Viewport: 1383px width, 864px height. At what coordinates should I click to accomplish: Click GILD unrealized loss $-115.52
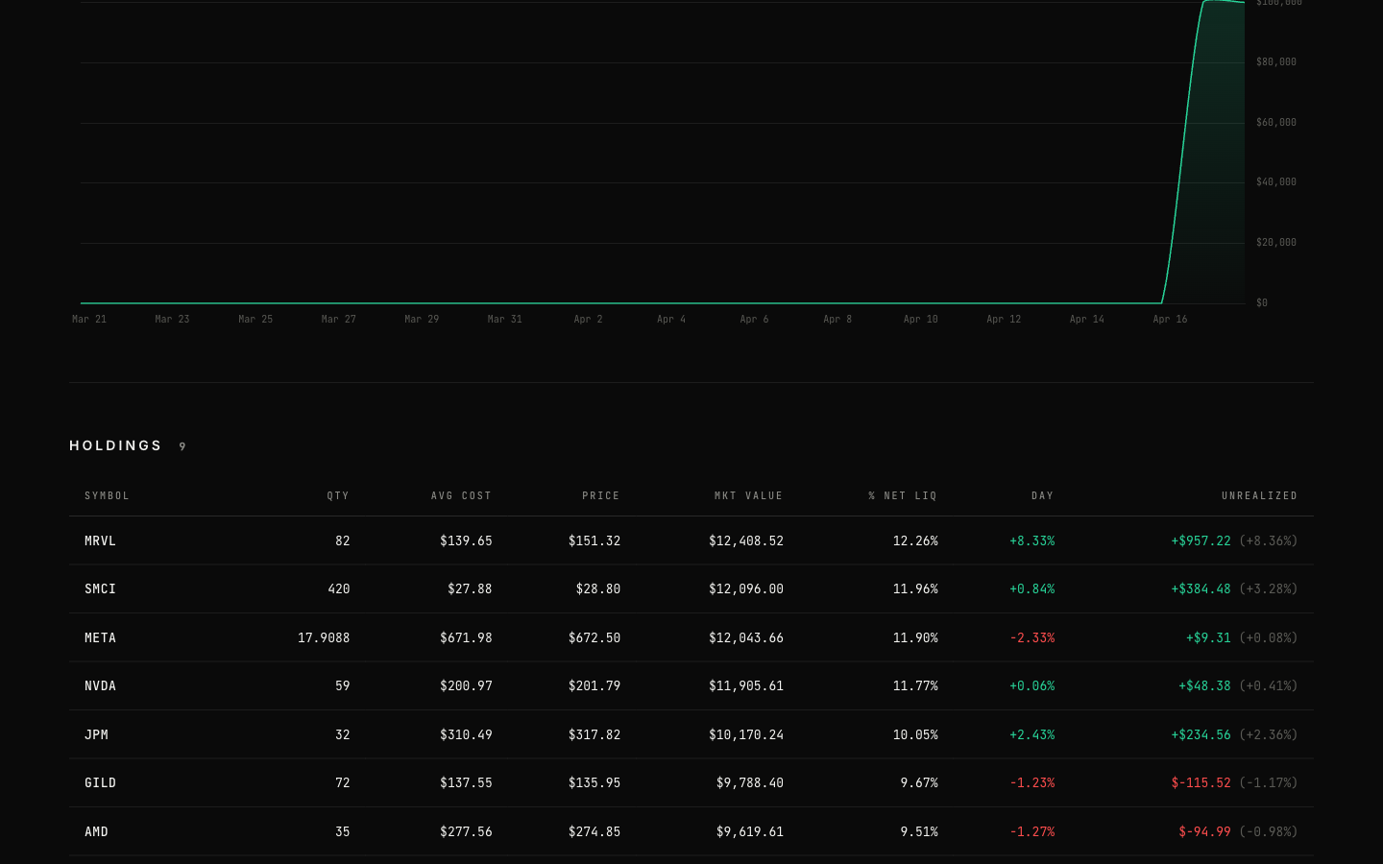point(1201,783)
